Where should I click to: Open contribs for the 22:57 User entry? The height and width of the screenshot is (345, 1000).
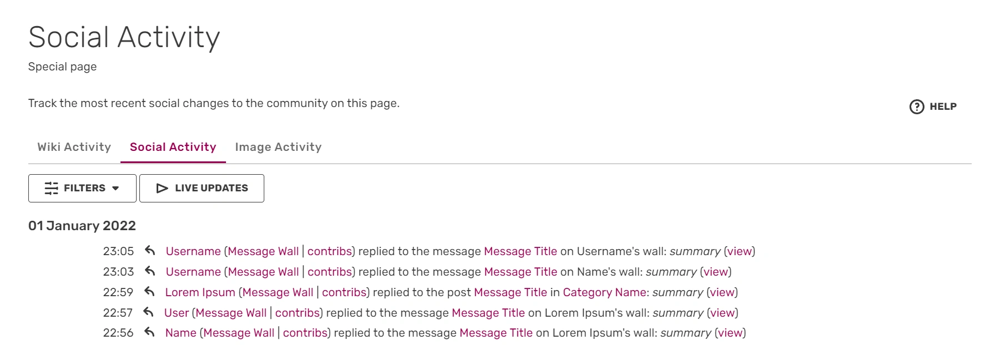[x=297, y=313]
